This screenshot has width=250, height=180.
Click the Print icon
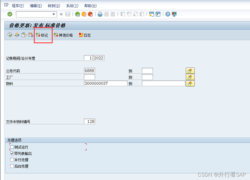100,14
